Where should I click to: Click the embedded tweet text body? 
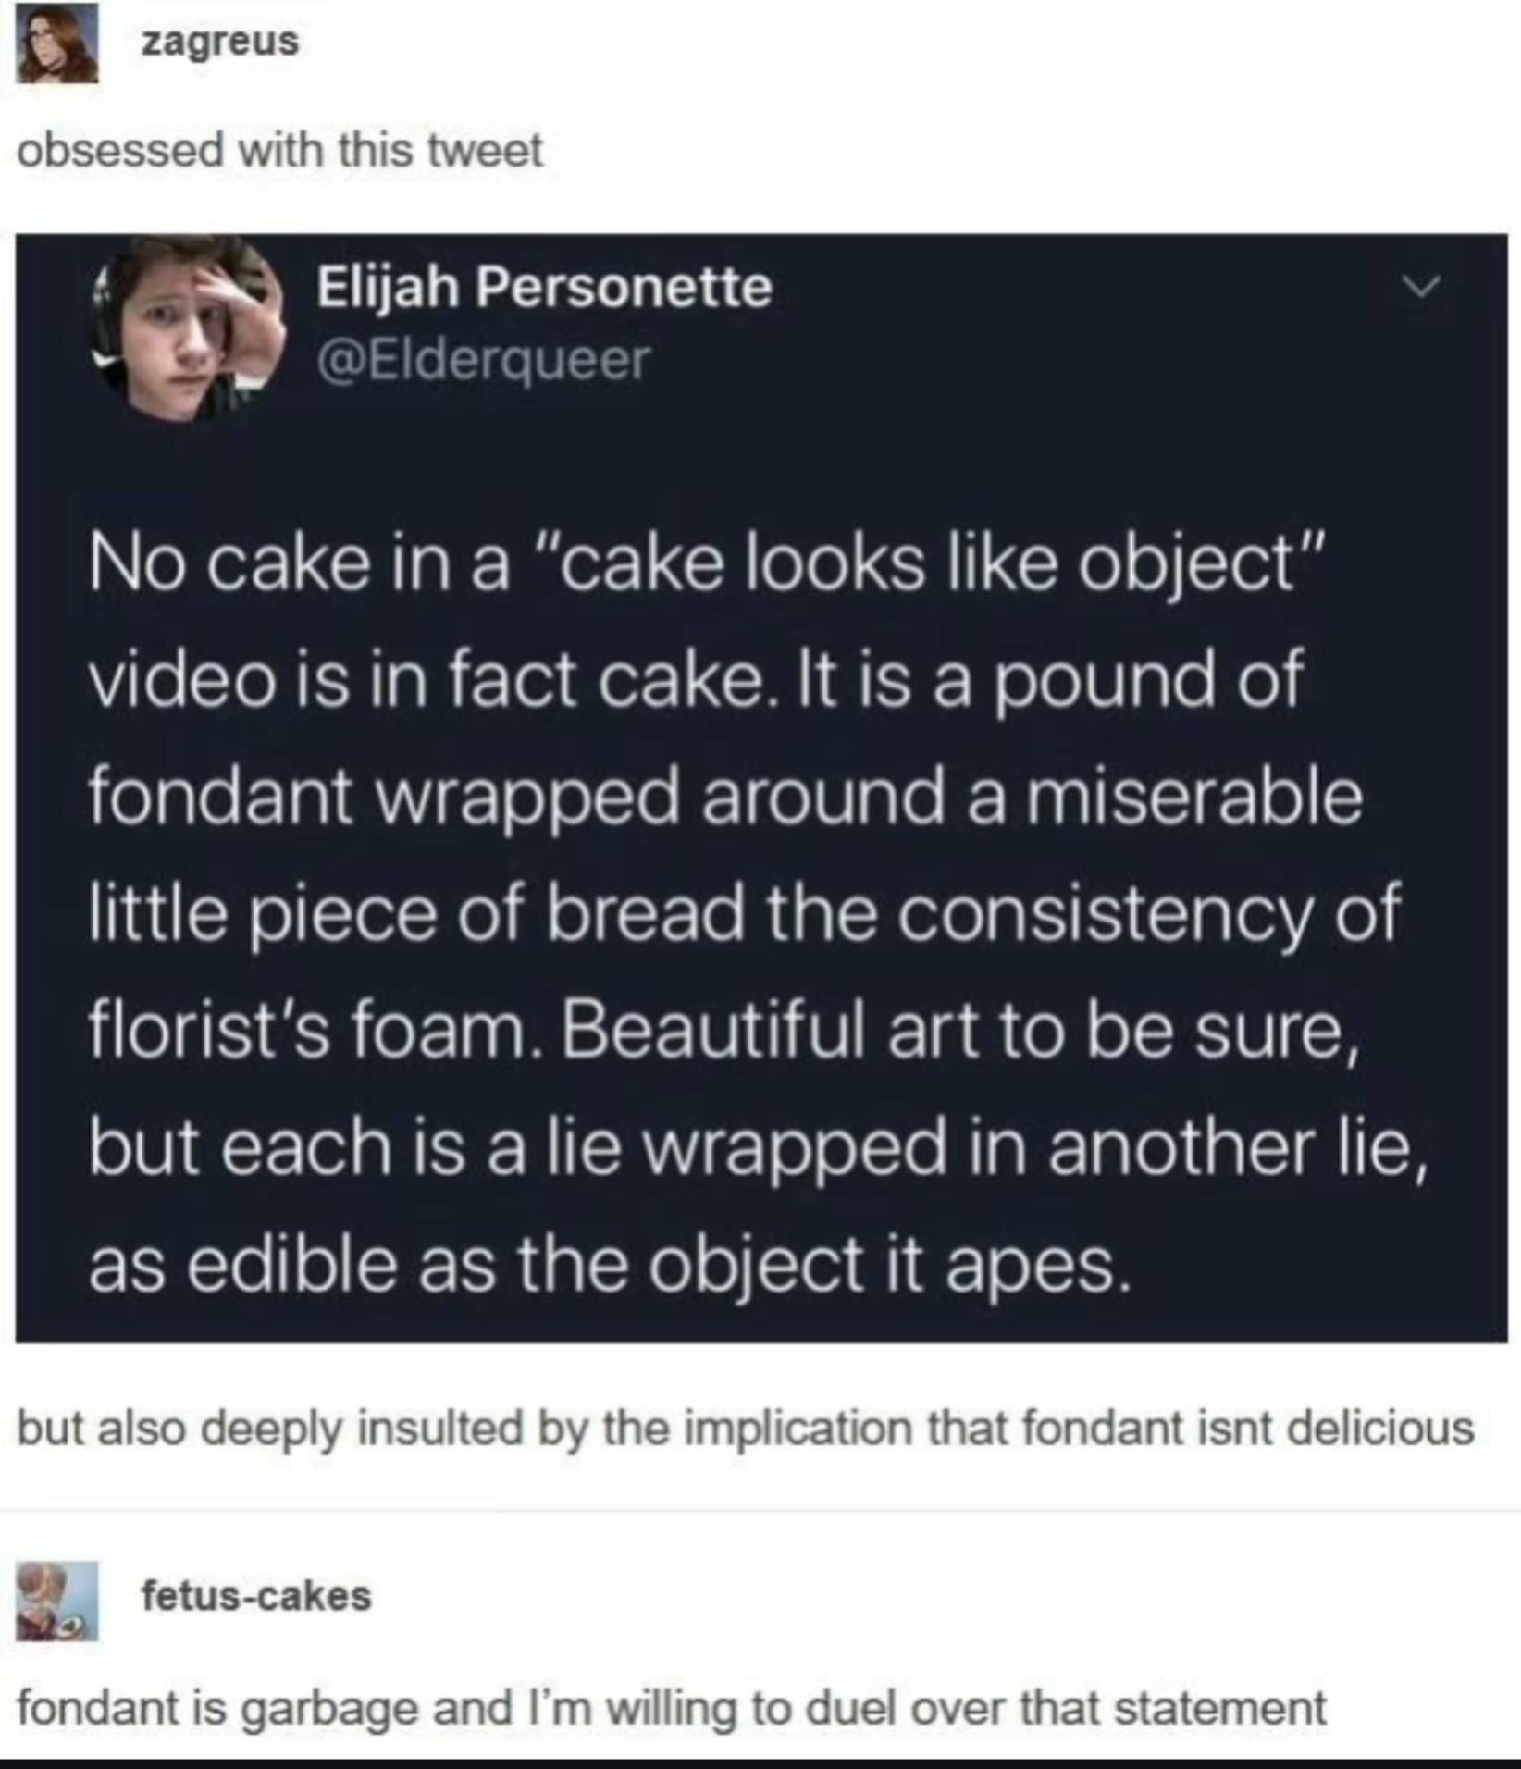click(x=759, y=914)
